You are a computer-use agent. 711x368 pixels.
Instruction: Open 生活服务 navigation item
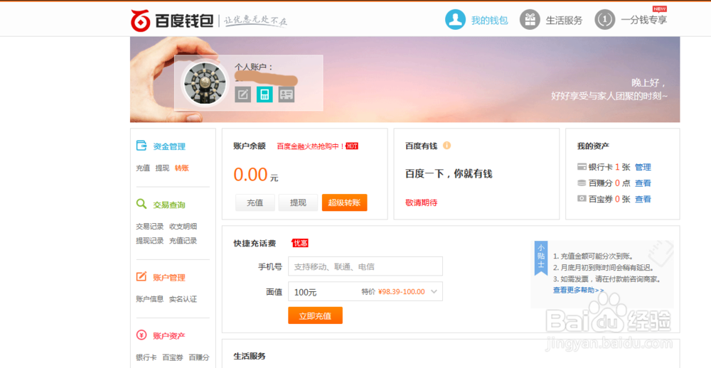pyautogui.click(x=564, y=21)
